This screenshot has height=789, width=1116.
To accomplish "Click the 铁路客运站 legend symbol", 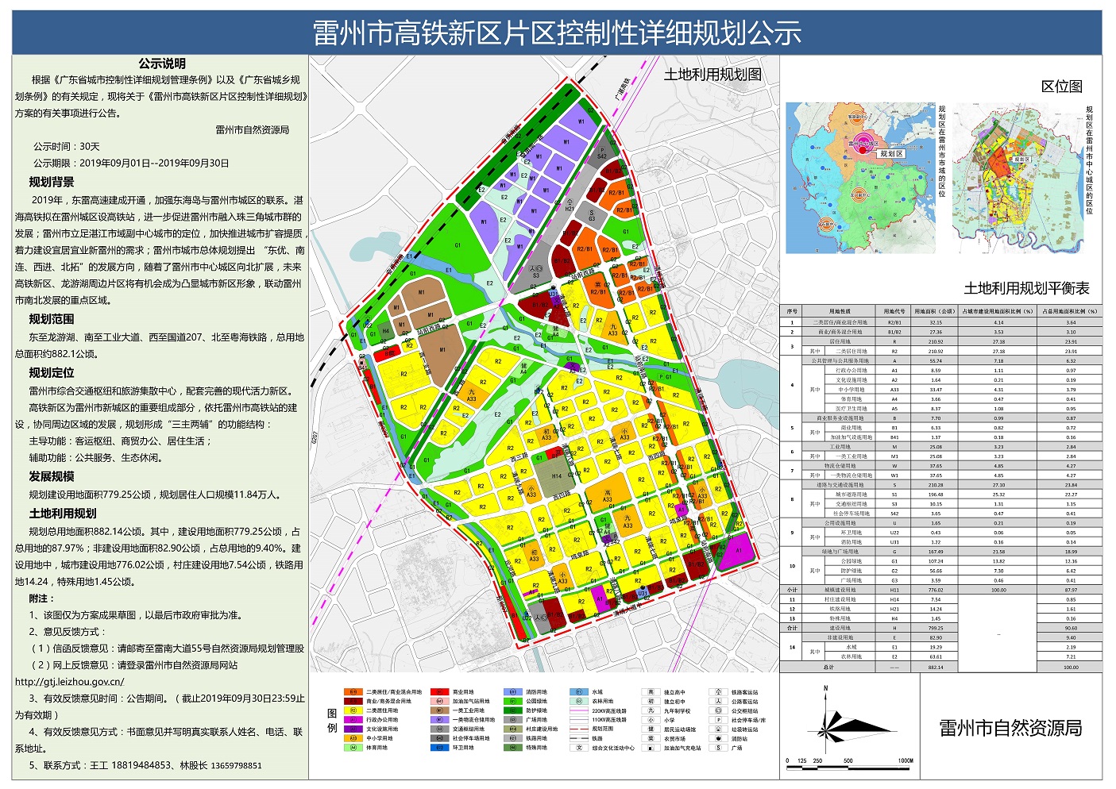I will tap(719, 692).
